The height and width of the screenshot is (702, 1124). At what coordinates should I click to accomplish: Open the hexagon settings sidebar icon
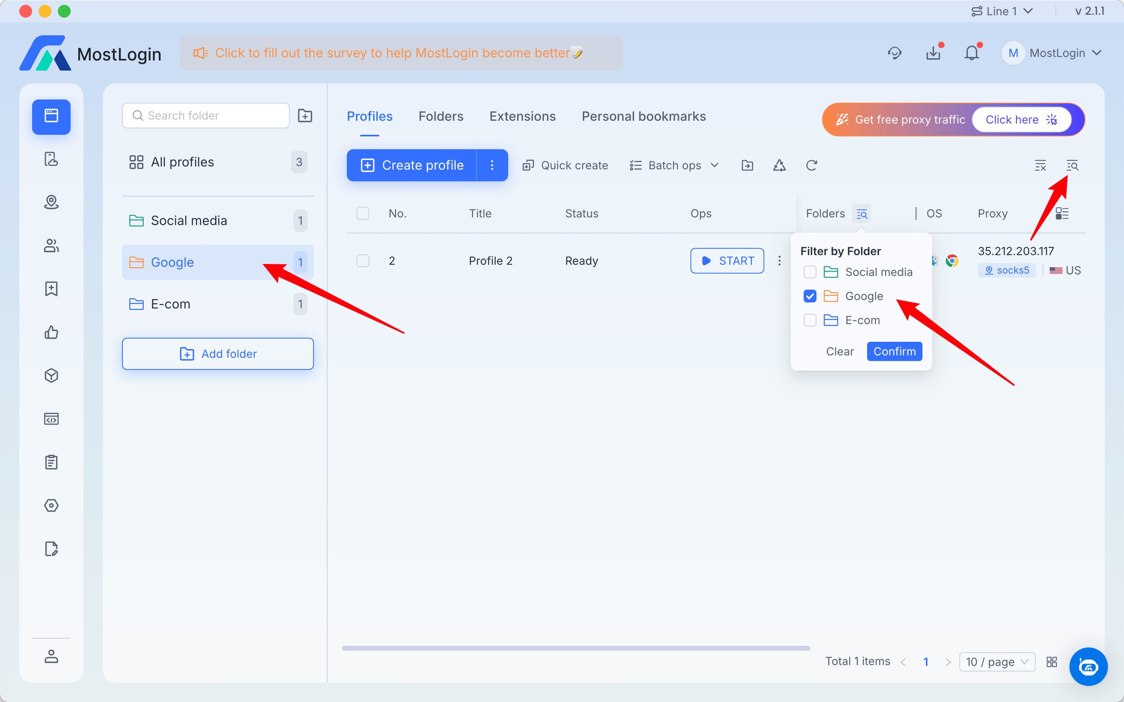[x=51, y=505]
